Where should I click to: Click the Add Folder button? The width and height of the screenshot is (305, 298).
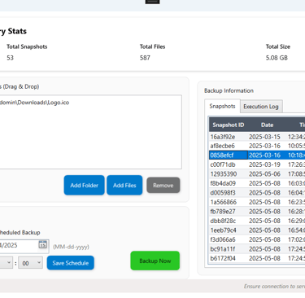pos(84,185)
